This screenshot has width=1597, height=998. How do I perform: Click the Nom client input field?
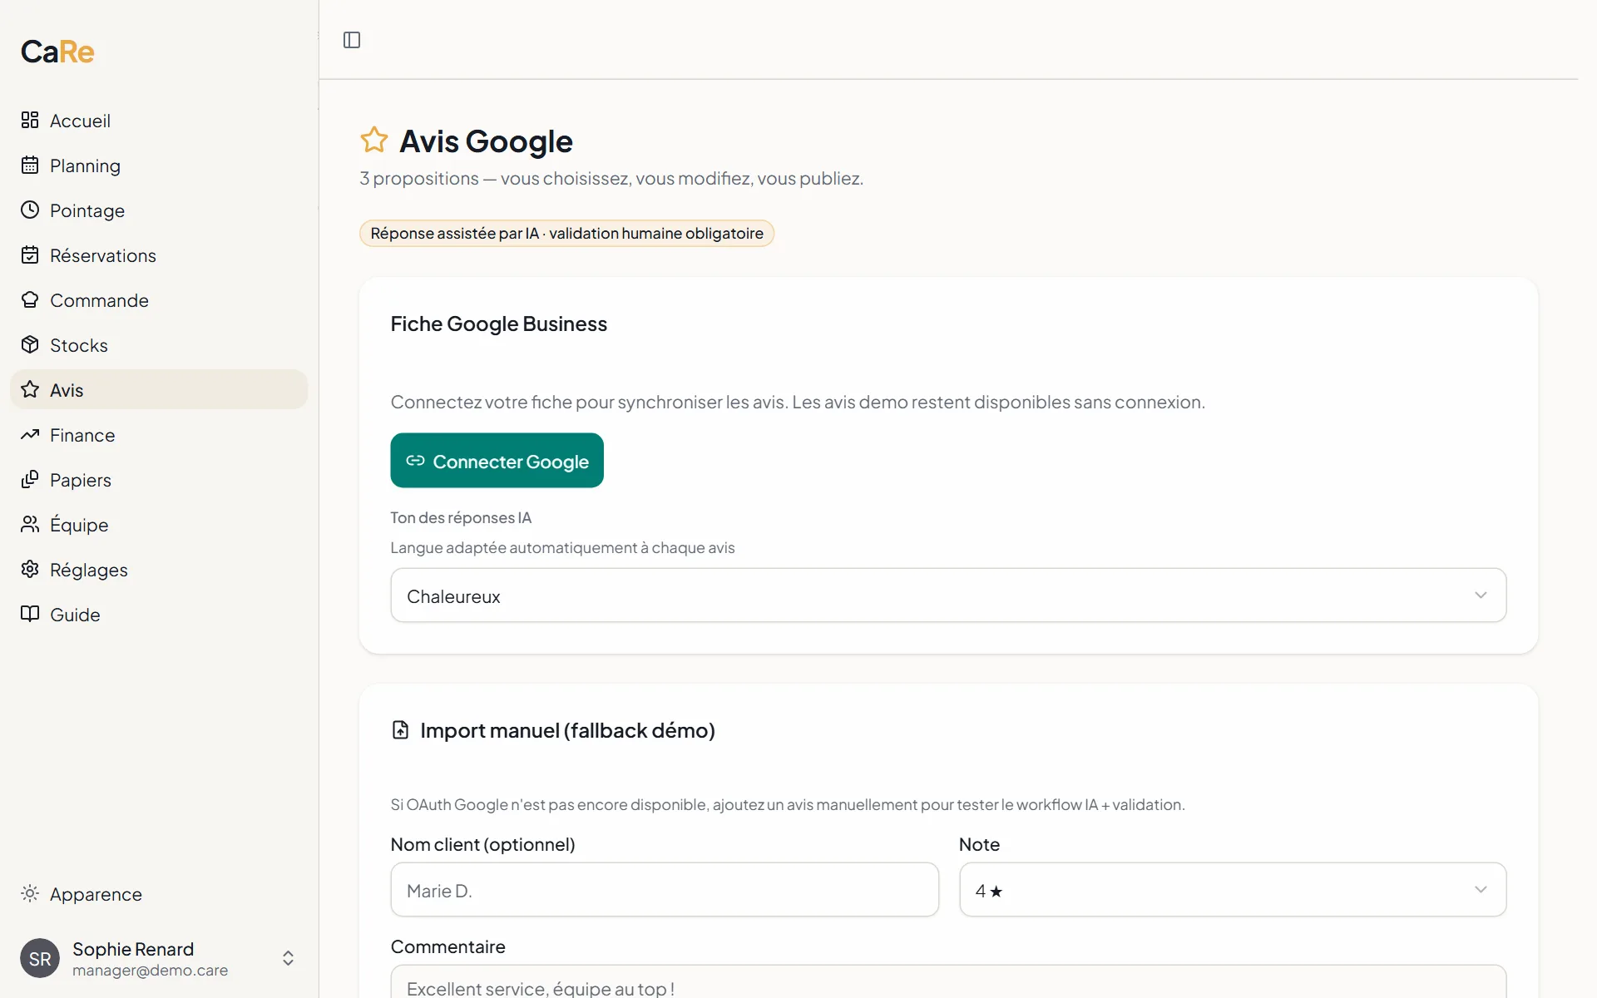665,890
